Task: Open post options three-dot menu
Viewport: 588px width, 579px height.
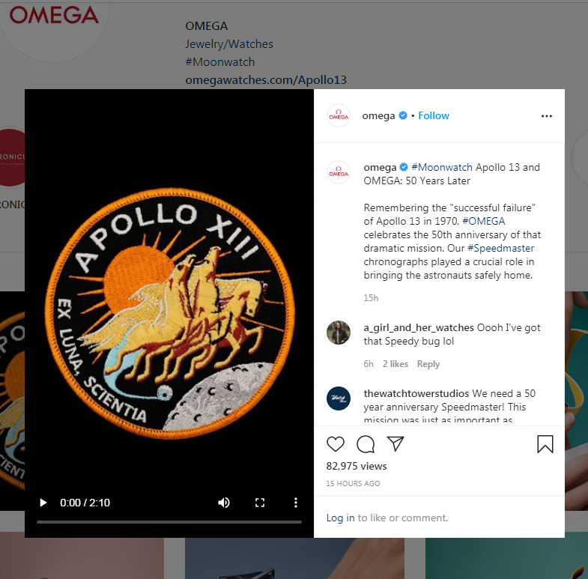Action: coord(546,116)
